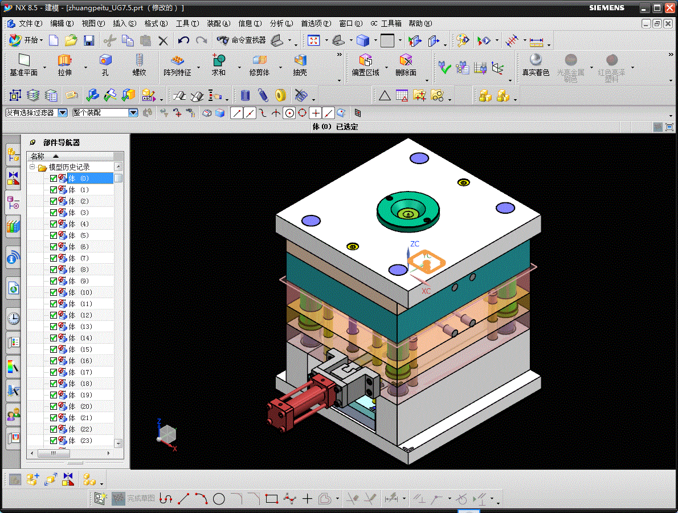
Task: Uncheck the 体 (10) body checkbox
Action: pos(54,292)
